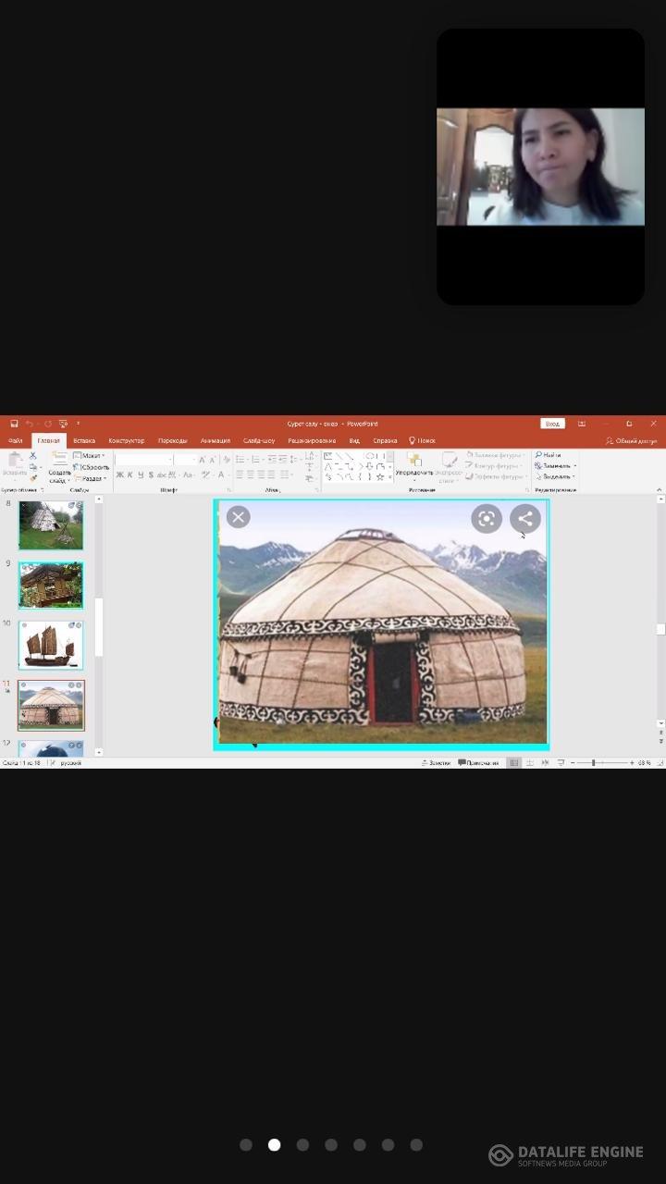Toggle italic formatting (К)

click(129, 475)
